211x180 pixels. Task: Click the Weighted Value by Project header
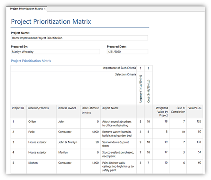[x=161, y=112]
